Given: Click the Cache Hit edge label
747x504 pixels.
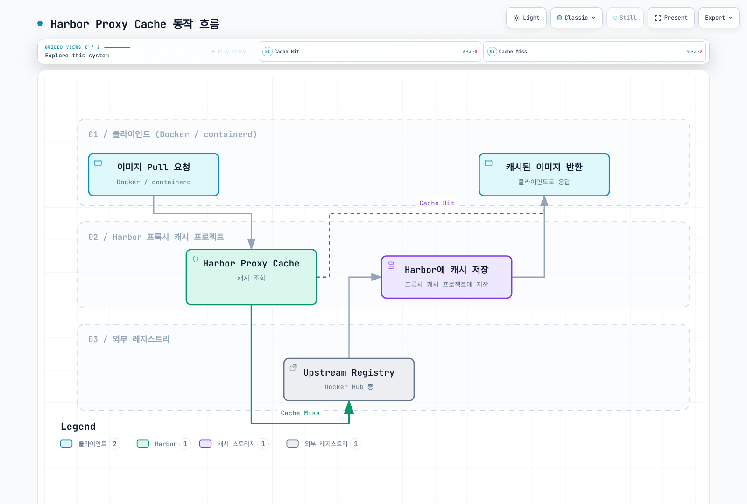Looking at the screenshot, I should click(x=437, y=203).
